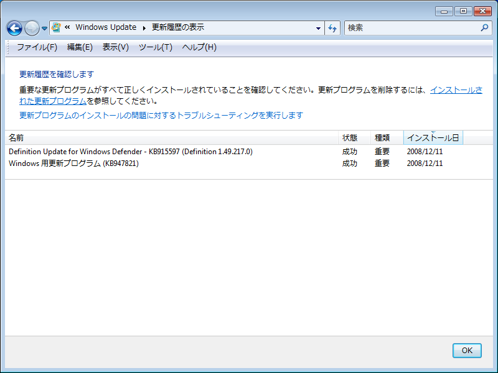
Task: Click the Windows Update address bar icon
Action: click(x=56, y=27)
